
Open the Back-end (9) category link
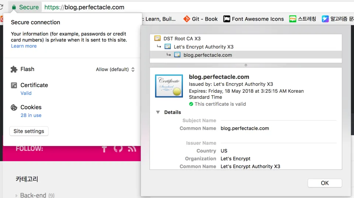[37, 195]
